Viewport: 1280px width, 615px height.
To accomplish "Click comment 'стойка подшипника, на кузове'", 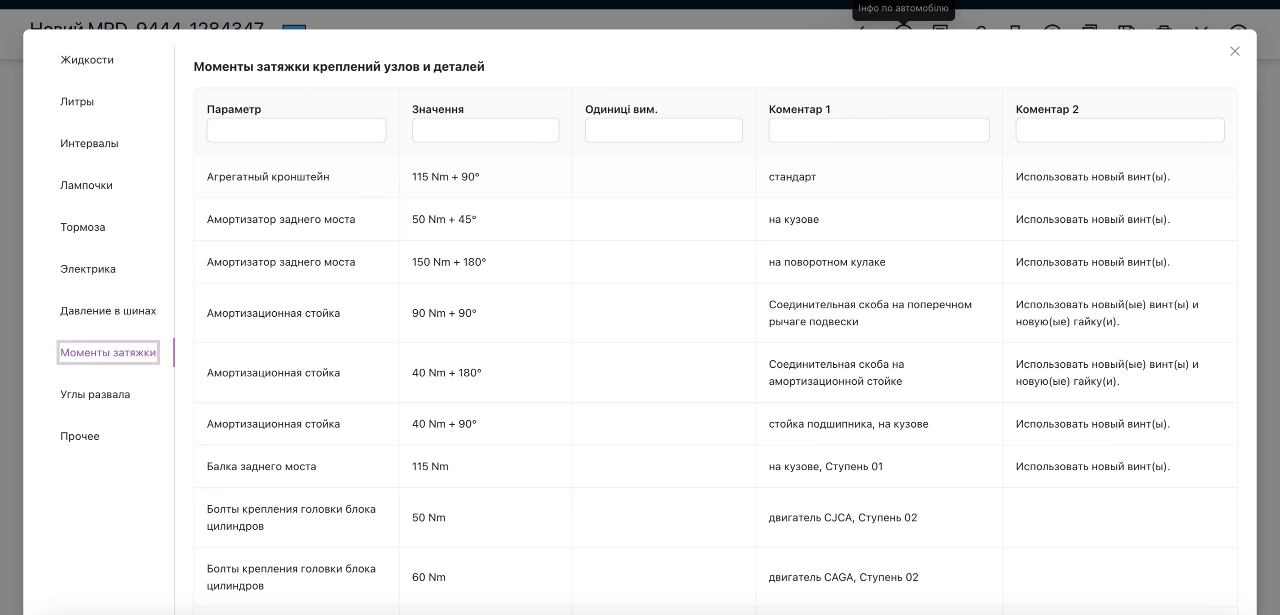I will click(848, 424).
